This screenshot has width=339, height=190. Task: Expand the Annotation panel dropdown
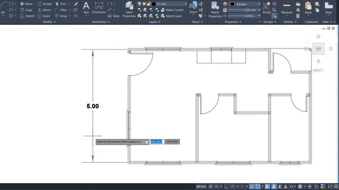coord(101,22)
